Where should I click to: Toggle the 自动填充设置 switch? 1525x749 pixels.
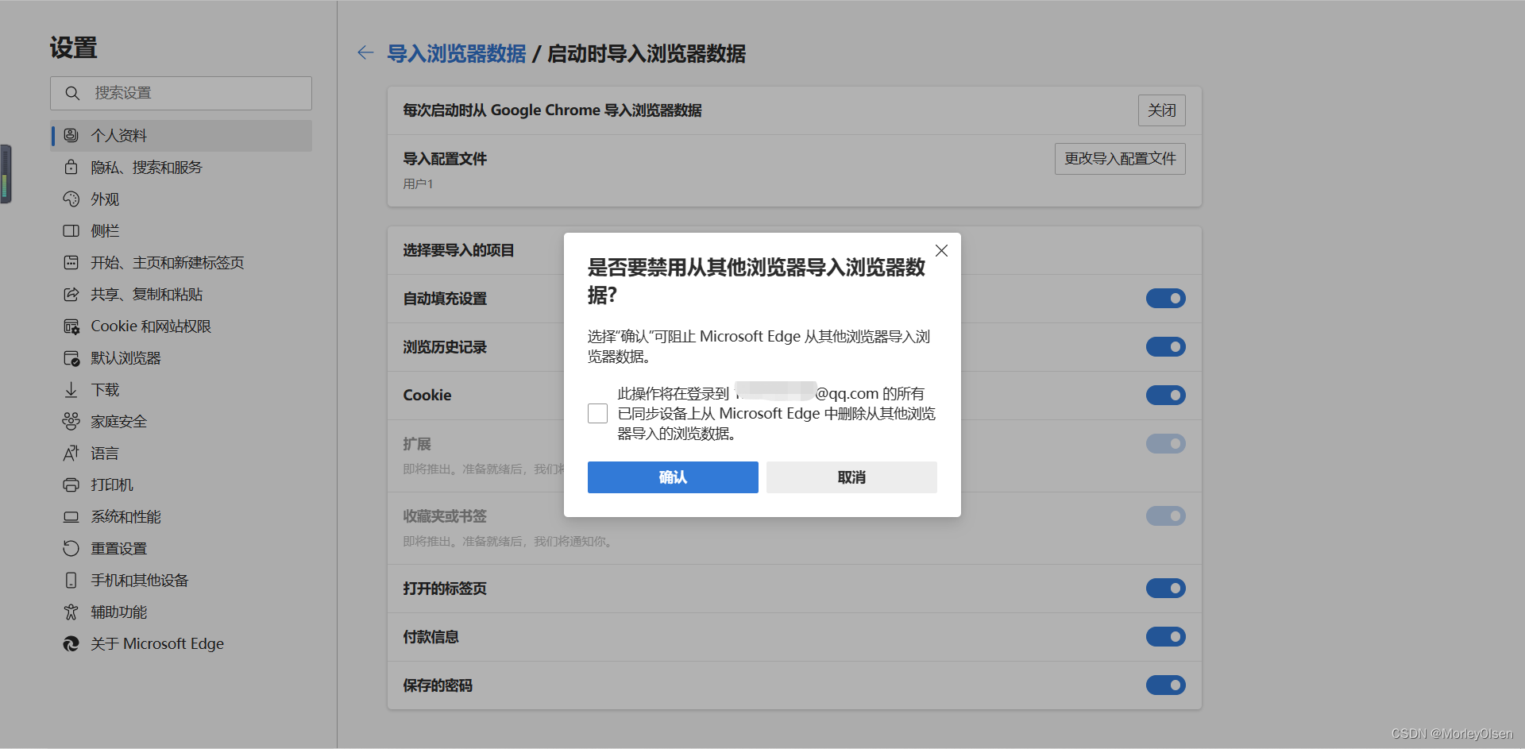pyautogui.click(x=1165, y=299)
